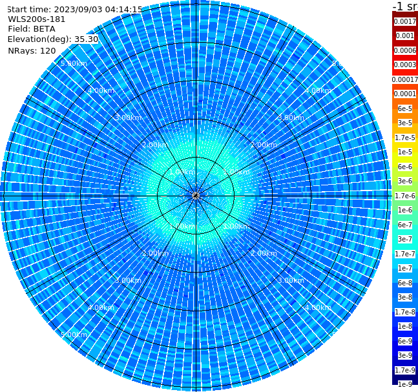The image size is (418, 392).
Task: Select the lower-right 3.00km ring label
Action: point(291,280)
